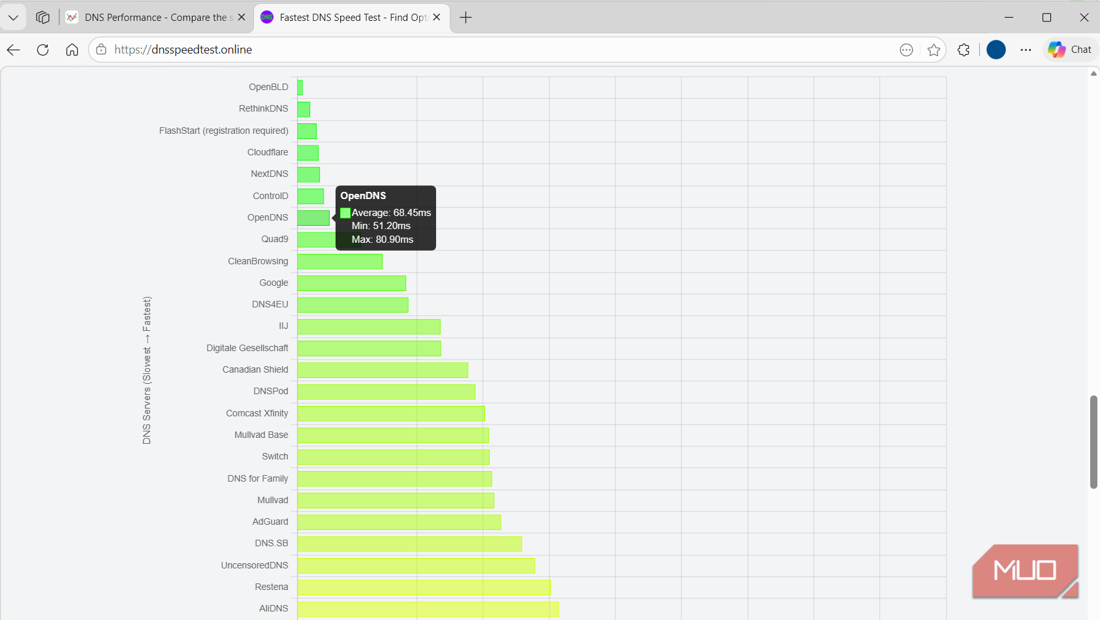Select the Google result bar

[352, 283]
